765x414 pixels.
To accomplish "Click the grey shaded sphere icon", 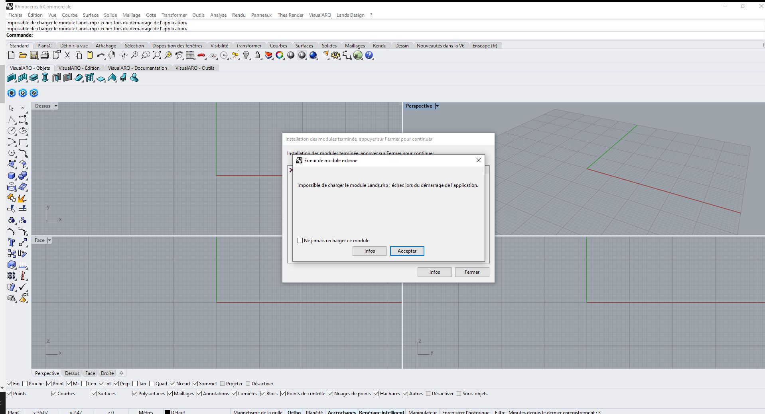I will [x=291, y=55].
